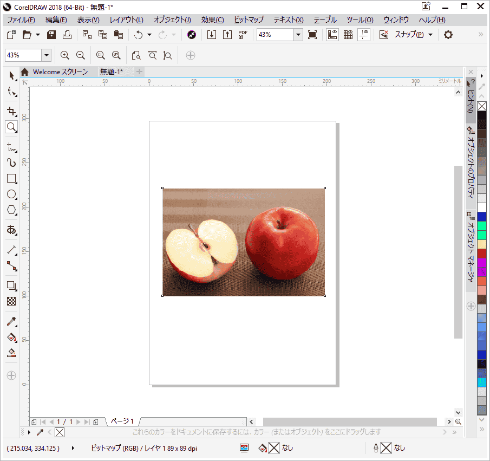Click the vertical scrollbar thumb
The width and height of the screenshot is (490, 461).
[x=458, y=252]
